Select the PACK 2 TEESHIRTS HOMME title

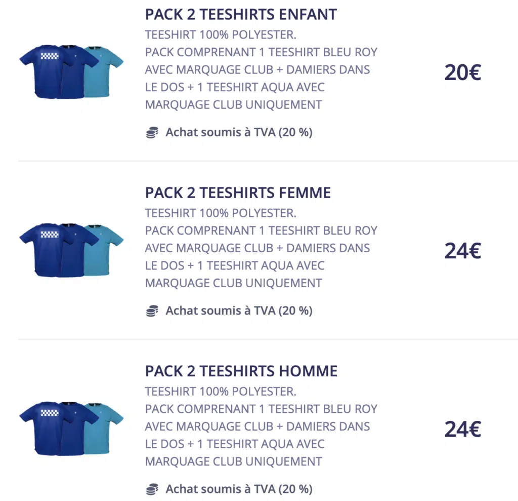tap(241, 371)
